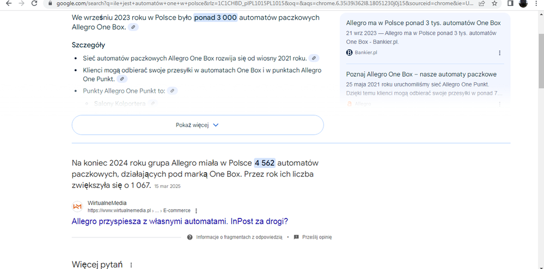Screen dimensions: 544x269
Task: Click the 'Więcej pytań' heading
Action: click(97, 265)
